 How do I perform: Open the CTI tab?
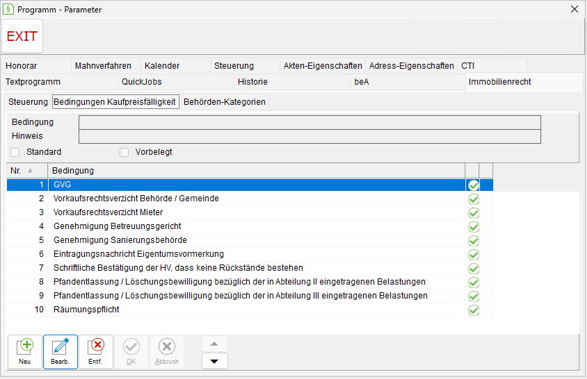coord(492,66)
